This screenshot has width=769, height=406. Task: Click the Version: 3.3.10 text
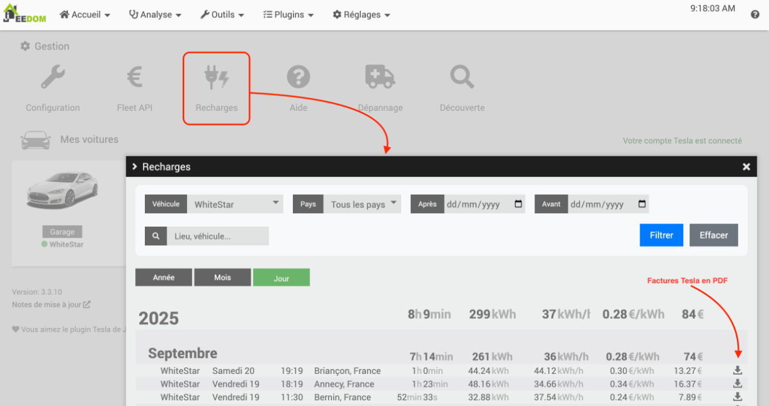click(x=37, y=292)
